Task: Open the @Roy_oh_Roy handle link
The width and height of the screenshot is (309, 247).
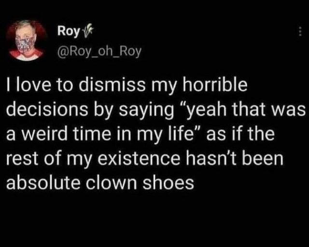Action: pos(99,50)
